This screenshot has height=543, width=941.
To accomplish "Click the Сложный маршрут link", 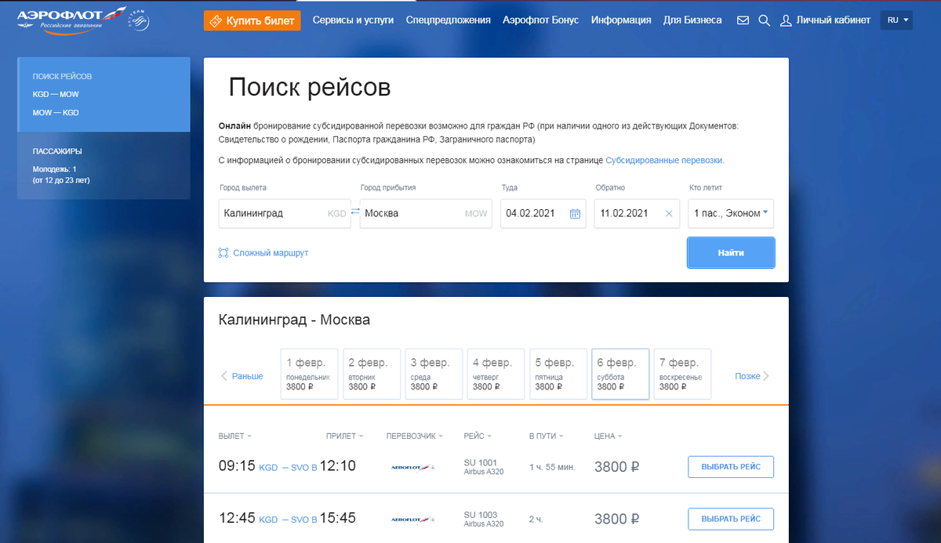I will point(271,253).
